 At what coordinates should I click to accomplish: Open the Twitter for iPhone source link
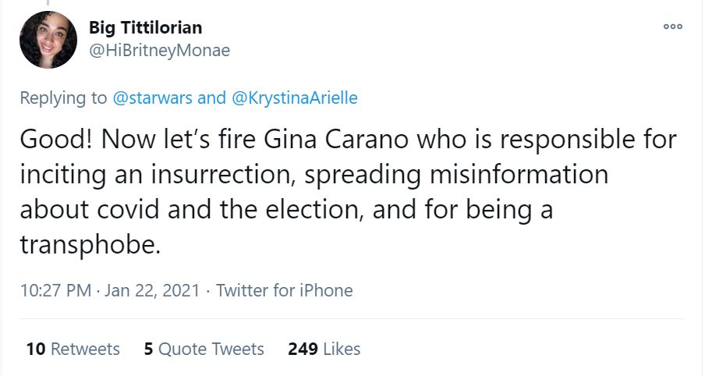284,291
